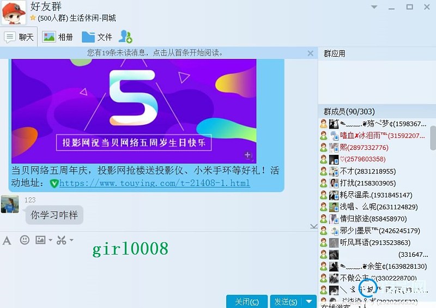Select member 情归旅途(858458970)

375,219
